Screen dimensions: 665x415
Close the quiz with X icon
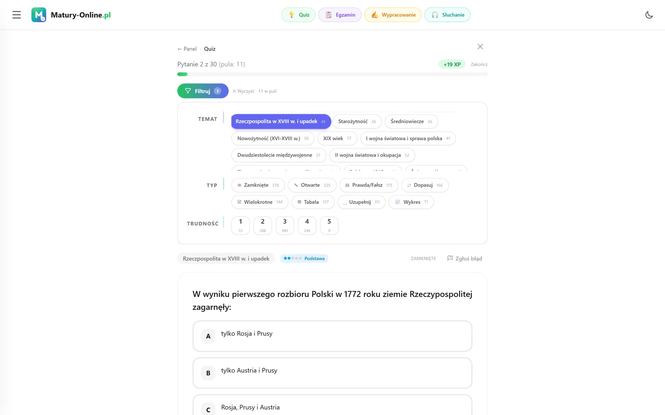[480, 47]
